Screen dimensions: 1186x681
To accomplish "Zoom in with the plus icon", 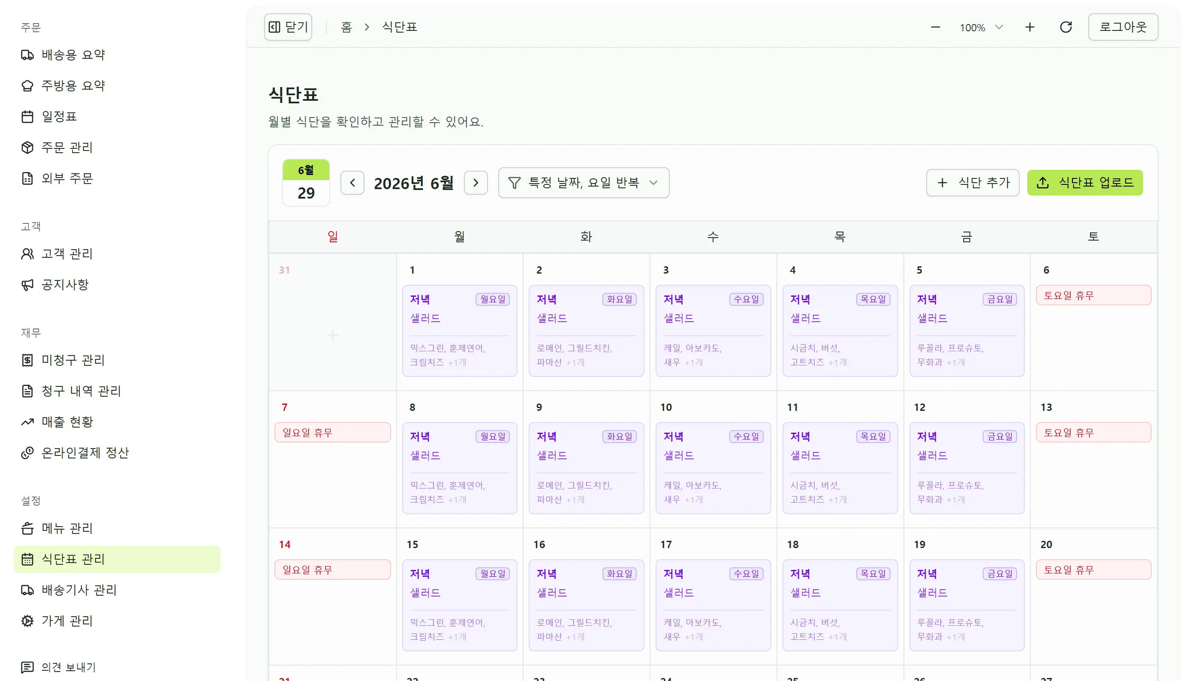I will (1029, 27).
